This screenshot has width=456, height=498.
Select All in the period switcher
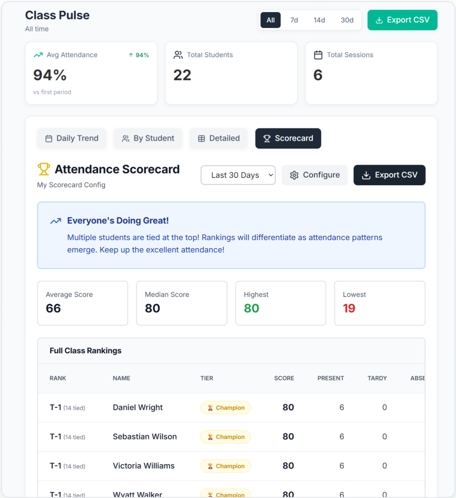pyautogui.click(x=270, y=20)
